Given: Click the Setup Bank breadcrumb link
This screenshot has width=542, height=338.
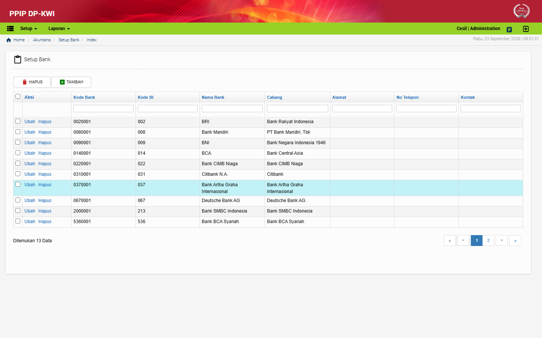Looking at the screenshot, I should (69, 40).
